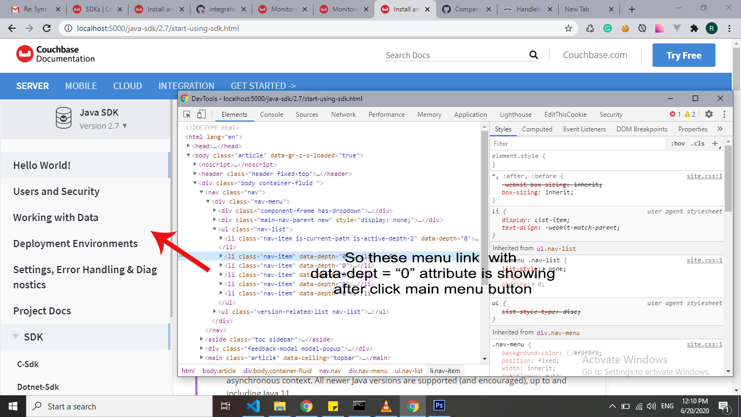
Task: Click the yellow warning count icon
Action: pyautogui.click(x=687, y=114)
